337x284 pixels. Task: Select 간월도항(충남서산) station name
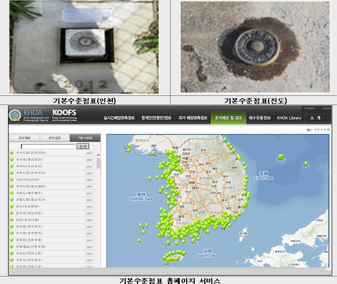[30, 199]
